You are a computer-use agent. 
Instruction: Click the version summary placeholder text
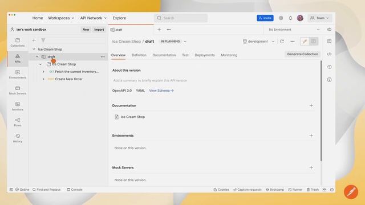(x=150, y=80)
